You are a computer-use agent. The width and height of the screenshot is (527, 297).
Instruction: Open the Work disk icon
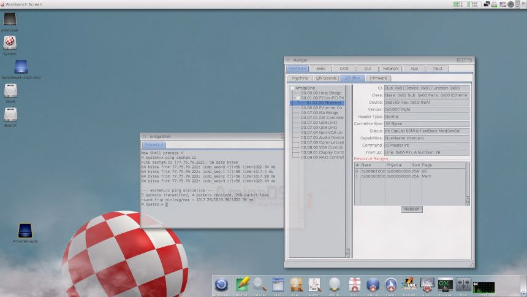10,91
